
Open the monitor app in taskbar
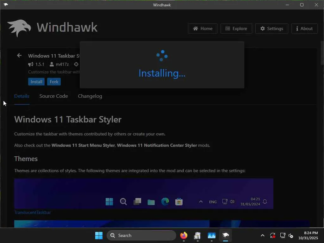tap(212, 235)
